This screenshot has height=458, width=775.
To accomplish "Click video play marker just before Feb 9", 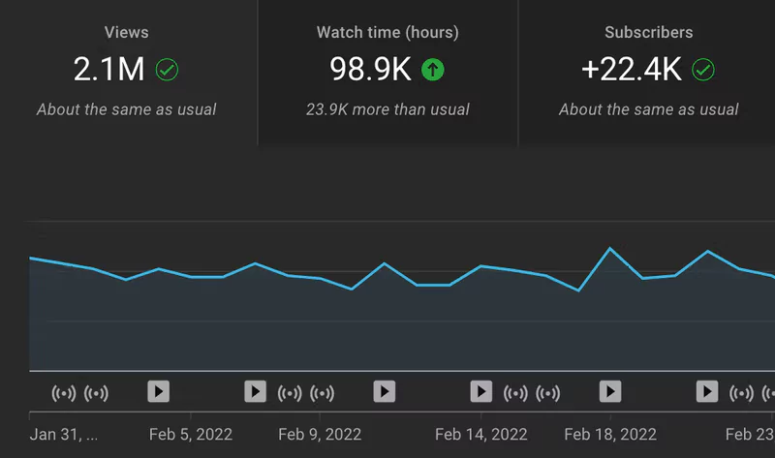I will 255,391.
